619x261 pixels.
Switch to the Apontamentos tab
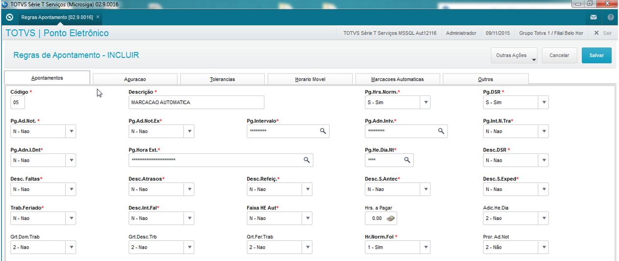[47, 78]
